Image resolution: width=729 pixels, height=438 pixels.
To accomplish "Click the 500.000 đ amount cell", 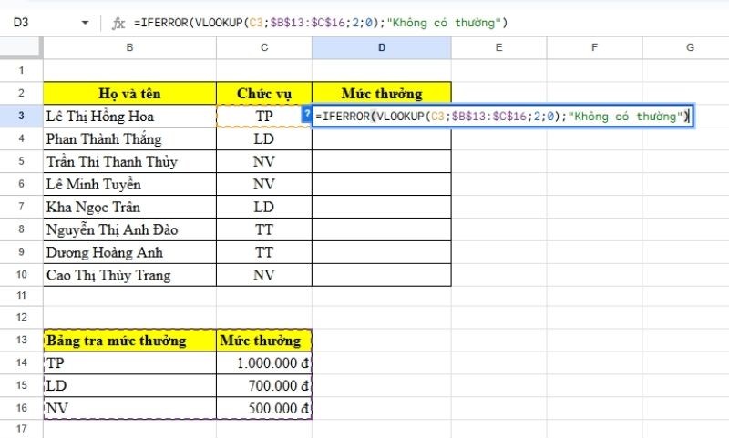I will pyautogui.click(x=264, y=408).
